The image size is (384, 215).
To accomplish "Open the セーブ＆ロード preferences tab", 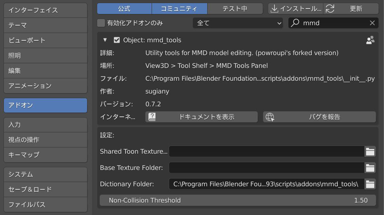I will click(45, 189).
